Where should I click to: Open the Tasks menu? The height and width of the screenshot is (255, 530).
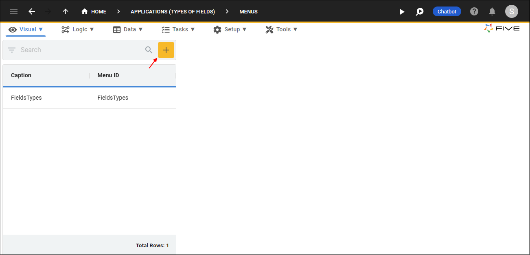coord(178,29)
